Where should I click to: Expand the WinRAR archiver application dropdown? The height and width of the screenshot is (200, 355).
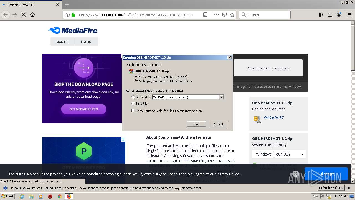click(x=221, y=97)
